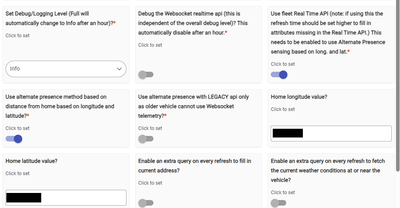The height and width of the screenshot is (208, 400).
Task: Click 'Click to set' under weather conditions query
Action: point(283,193)
